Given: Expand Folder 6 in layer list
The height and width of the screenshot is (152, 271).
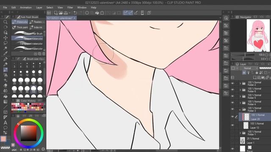Looking at the screenshot, I should click(x=240, y=90).
